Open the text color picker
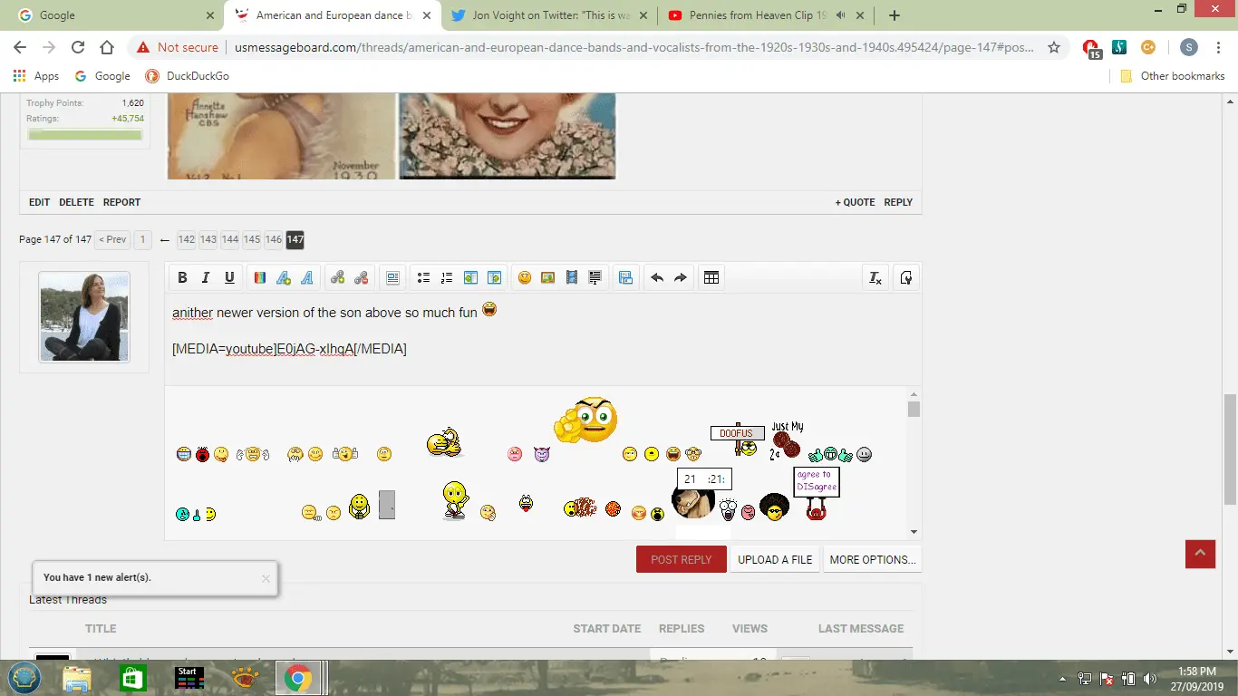The width and height of the screenshot is (1238, 696). [x=259, y=278]
